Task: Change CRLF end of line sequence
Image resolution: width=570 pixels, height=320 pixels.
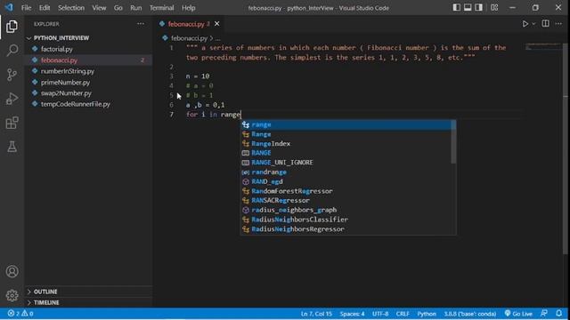Action: [403, 314]
